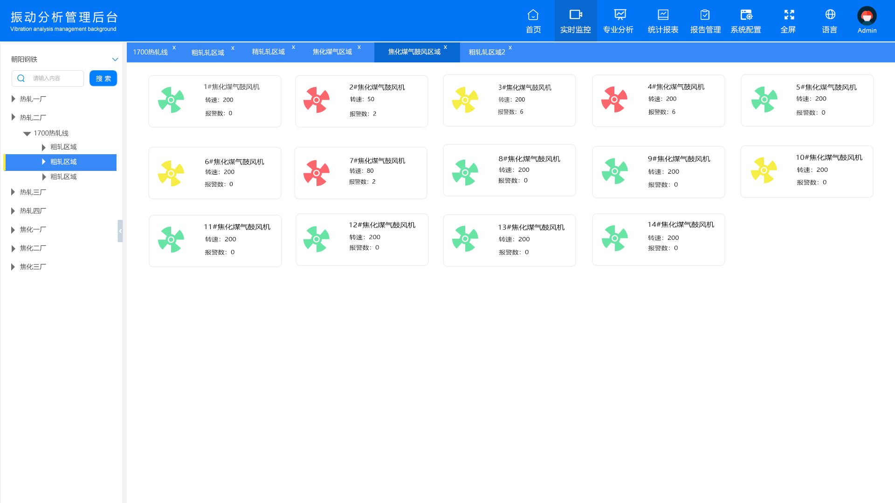Expand the 热轧一厂 tree node
The width and height of the screenshot is (895, 503).
point(13,99)
